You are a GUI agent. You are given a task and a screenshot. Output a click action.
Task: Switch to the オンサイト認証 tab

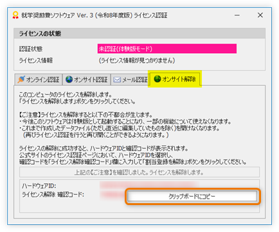(87, 79)
